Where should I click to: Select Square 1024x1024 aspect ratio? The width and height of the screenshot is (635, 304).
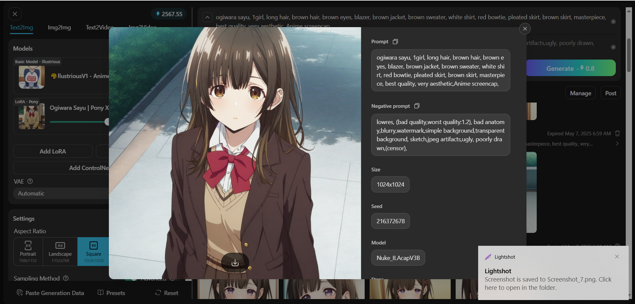(x=93, y=251)
